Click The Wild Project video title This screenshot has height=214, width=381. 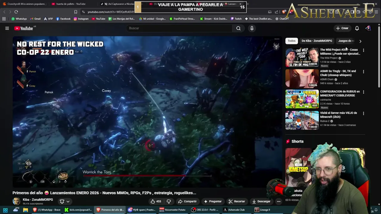pyautogui.click(x=340, y=52)
